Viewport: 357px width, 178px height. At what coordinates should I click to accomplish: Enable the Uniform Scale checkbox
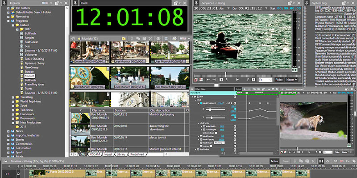(216, 133)
